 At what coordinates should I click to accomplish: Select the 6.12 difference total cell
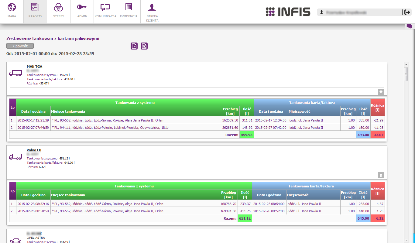(378, 218)
